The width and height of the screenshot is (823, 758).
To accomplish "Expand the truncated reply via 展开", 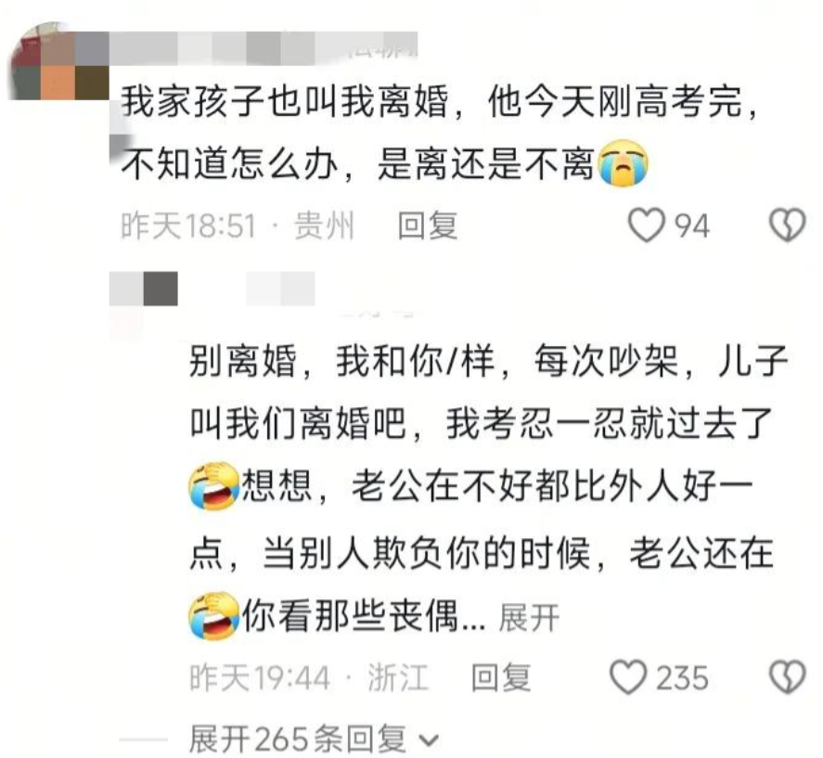I will 529,617.
